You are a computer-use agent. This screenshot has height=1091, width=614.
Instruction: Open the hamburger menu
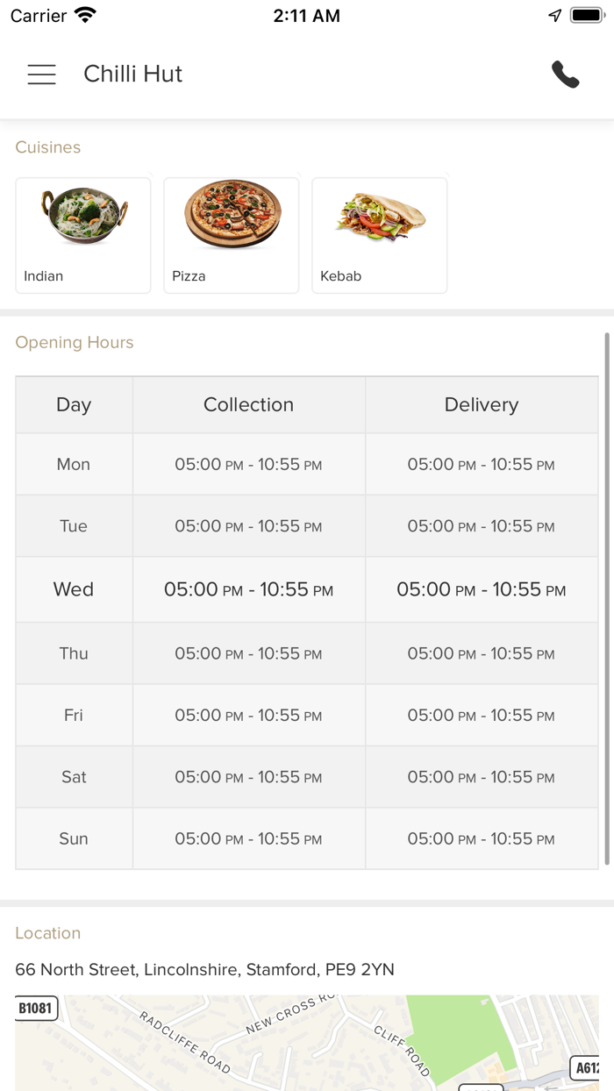tap(41, 75)
